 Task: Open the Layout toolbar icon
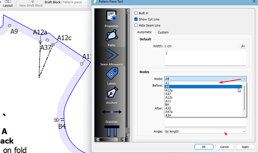point(8,4)
